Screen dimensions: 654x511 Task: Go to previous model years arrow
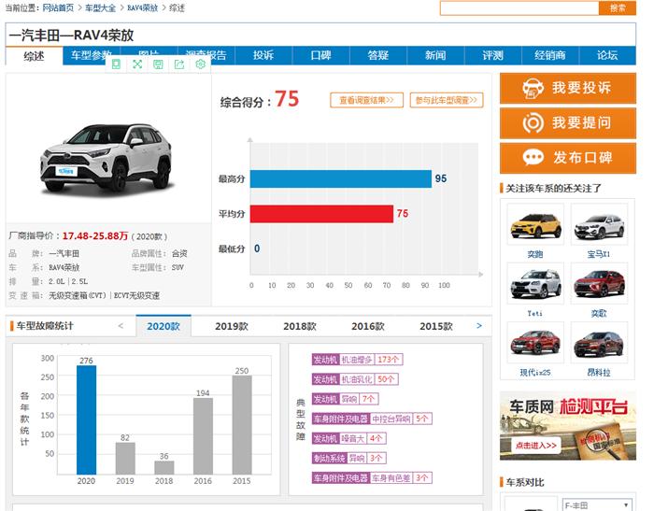click(121, 326)
